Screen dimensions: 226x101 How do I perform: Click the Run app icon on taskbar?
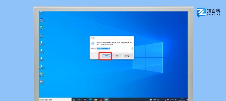click(106, 100)
